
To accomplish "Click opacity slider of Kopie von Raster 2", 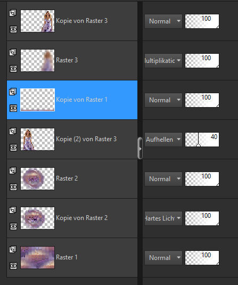I will pos(202,218).
